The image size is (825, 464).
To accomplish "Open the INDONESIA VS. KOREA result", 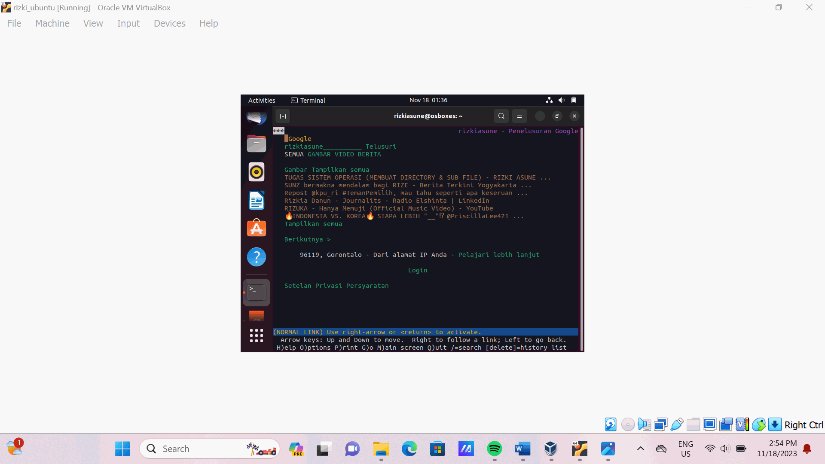I will coord(404,216).
